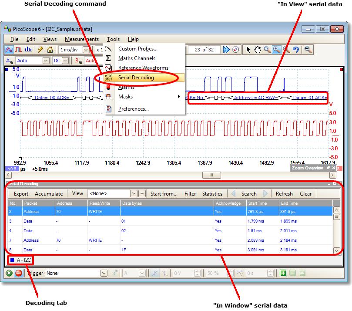Select Serial Decoding from Tools menu
Screen dimensions: 352x311
144,78
